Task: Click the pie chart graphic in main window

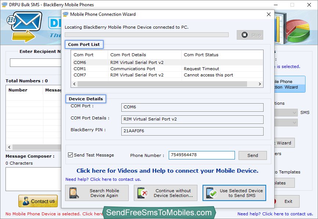Action: click(299, 30)
